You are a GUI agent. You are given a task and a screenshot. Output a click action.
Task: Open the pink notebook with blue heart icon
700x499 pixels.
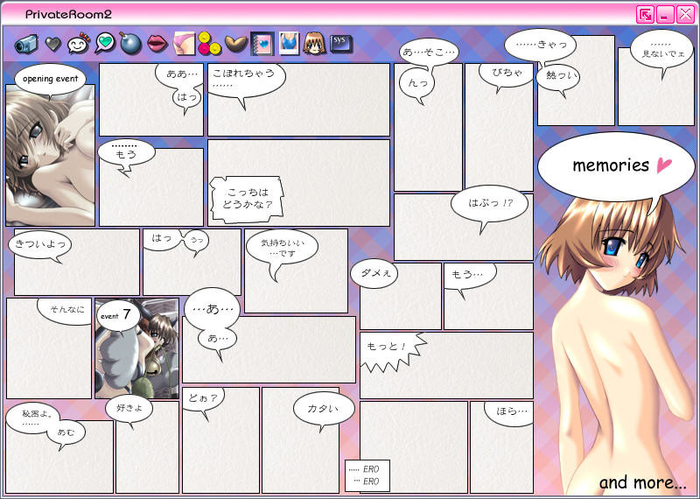pyautogui.click(x=262, y=43)
